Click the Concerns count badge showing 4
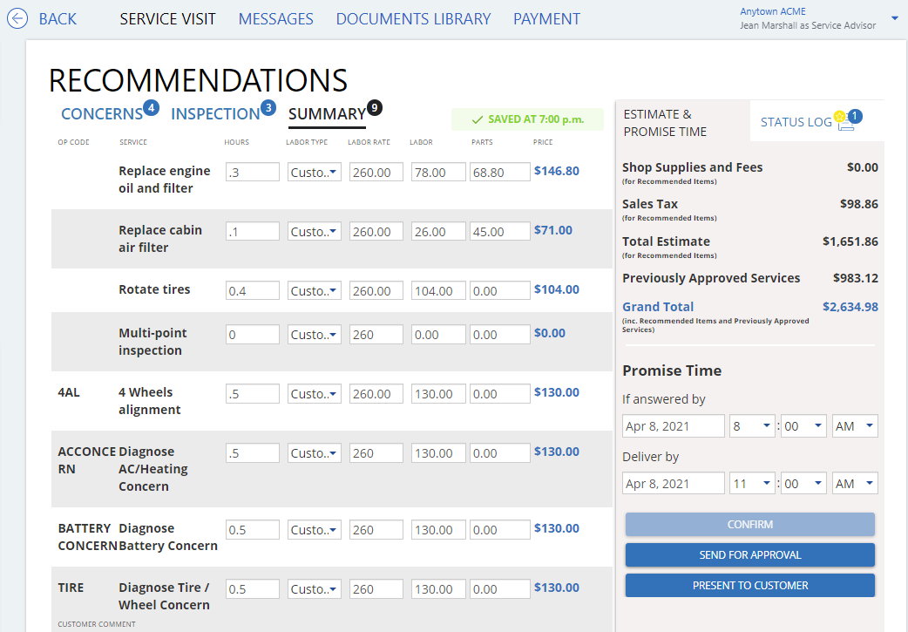The image size is (908, 632). click(152, 107)
